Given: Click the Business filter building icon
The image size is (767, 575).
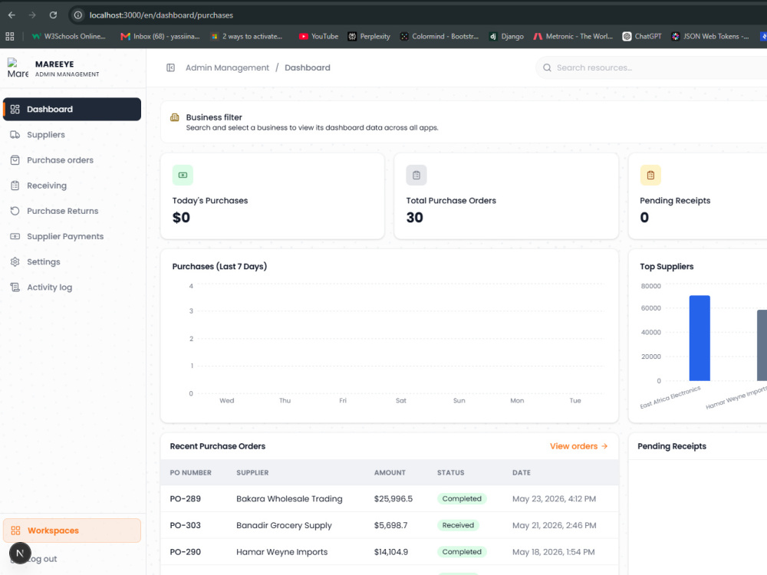Looking at the screenshot, I should 175,117.
